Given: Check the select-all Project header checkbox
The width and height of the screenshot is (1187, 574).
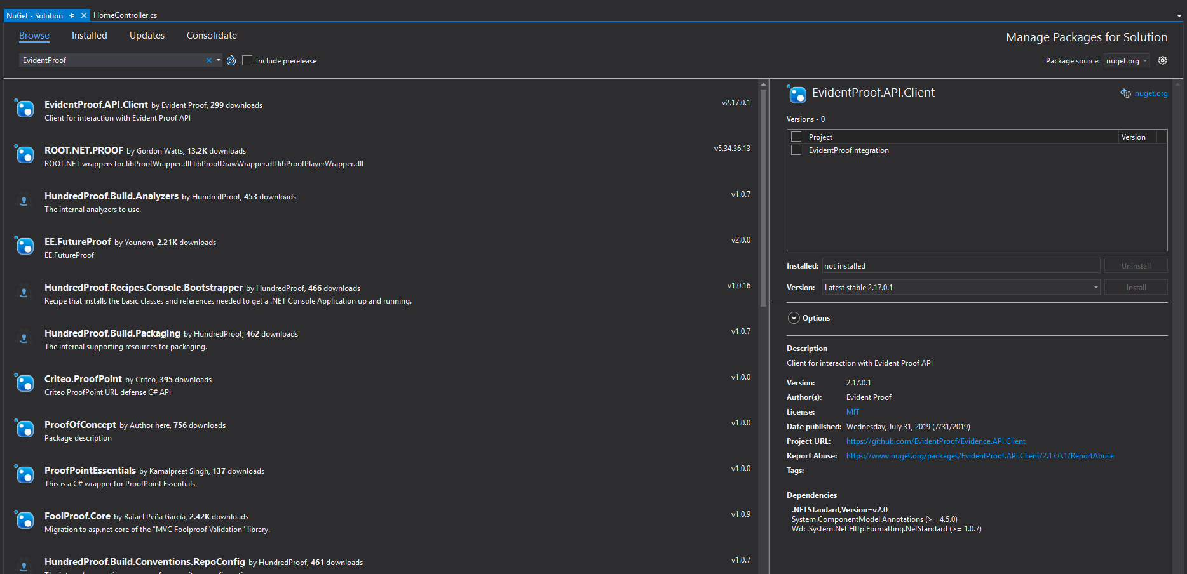Looking at the screenshot, I should [796, 137].
